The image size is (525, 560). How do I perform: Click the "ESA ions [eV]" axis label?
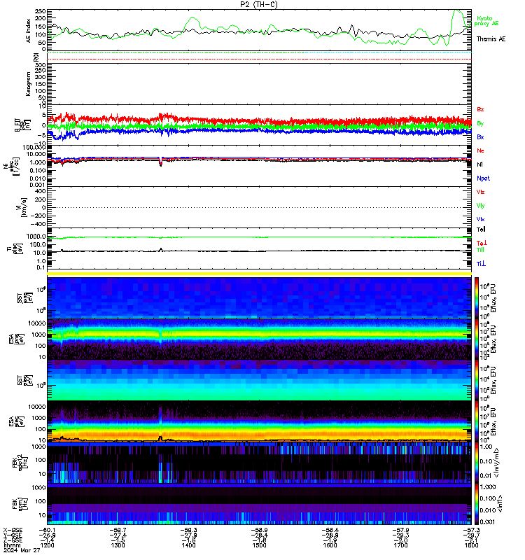pyautogui.click(x=17, y=339)
